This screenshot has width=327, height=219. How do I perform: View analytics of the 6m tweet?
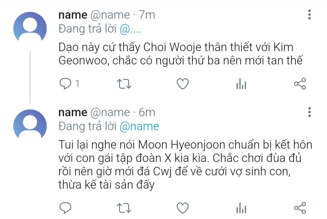241,208
